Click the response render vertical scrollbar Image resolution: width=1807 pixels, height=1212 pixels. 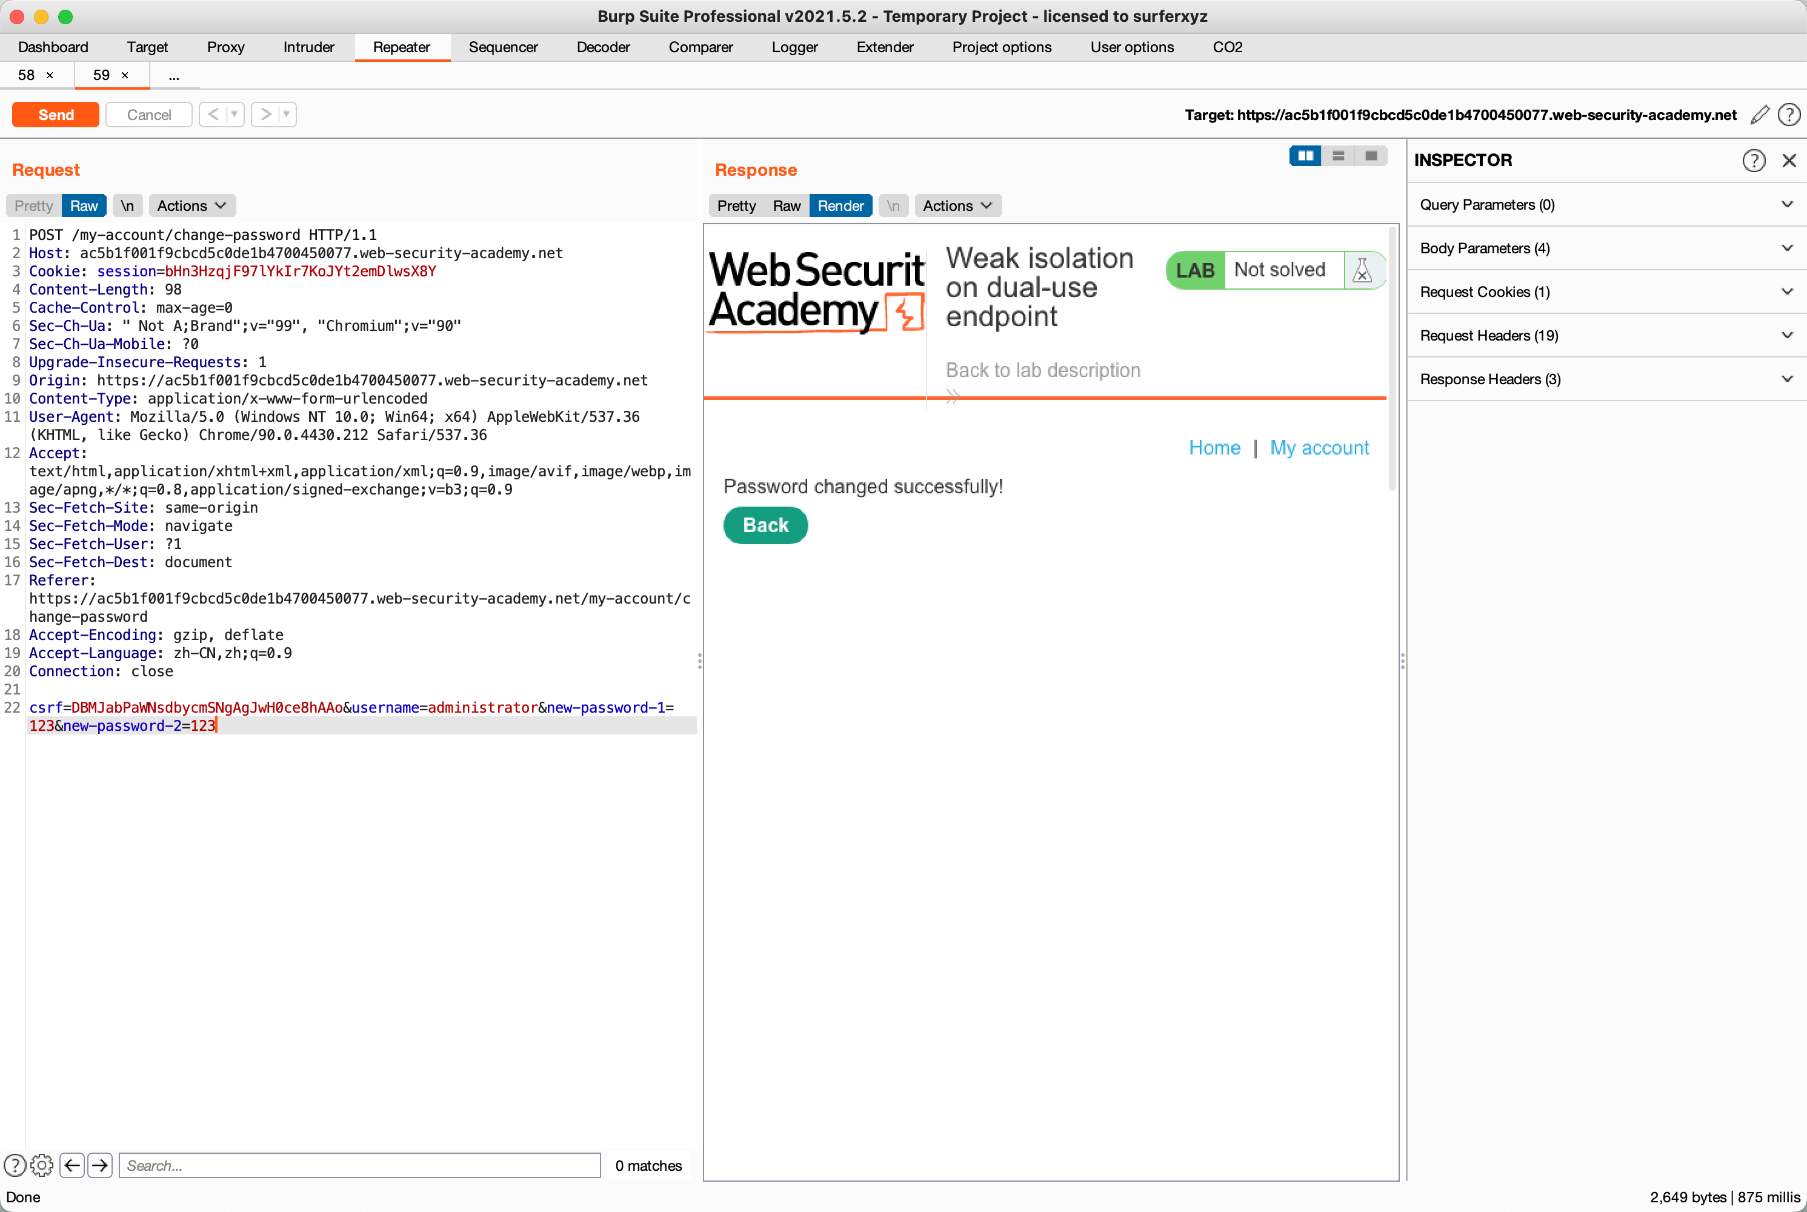point(1392,359)
